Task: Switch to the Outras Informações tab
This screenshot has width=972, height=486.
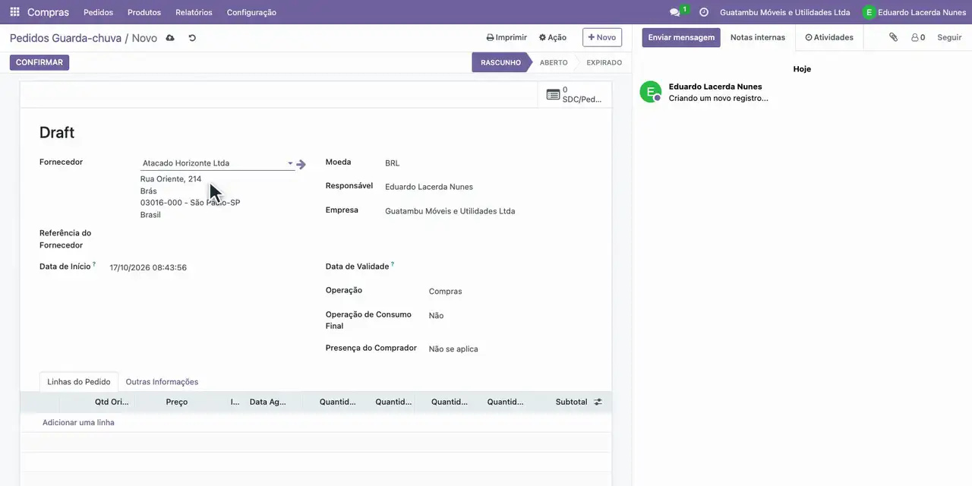Action: pyautogui.click(x=162, y=382)
